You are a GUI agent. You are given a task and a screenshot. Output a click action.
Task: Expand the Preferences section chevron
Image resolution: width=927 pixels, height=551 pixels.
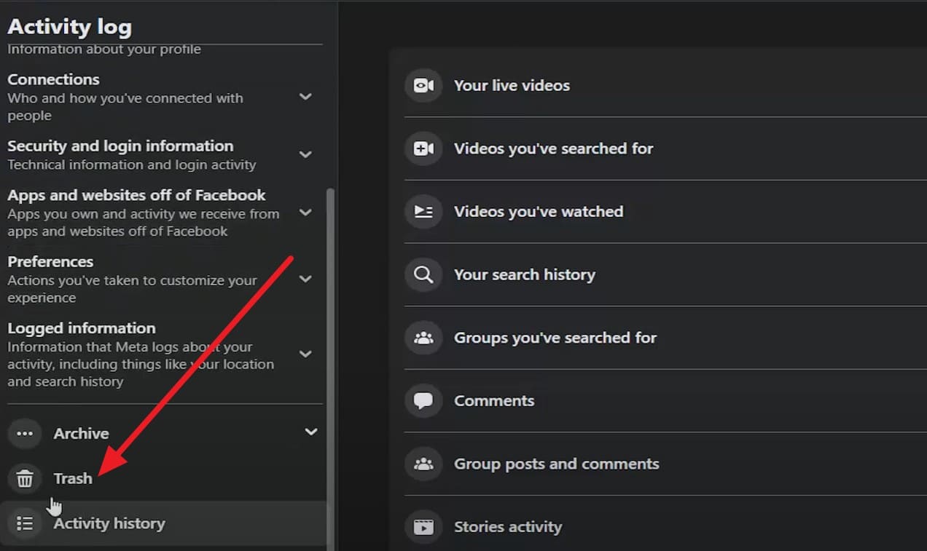point(306,279)
